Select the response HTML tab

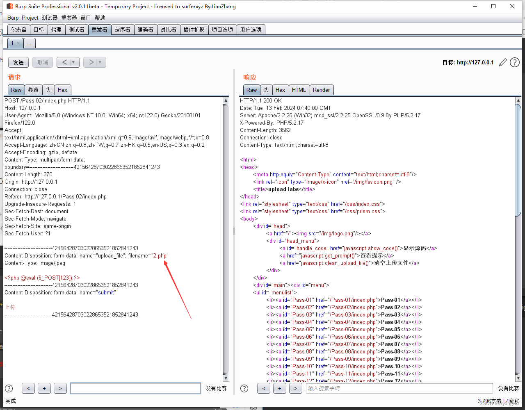[x=299, y=90]
